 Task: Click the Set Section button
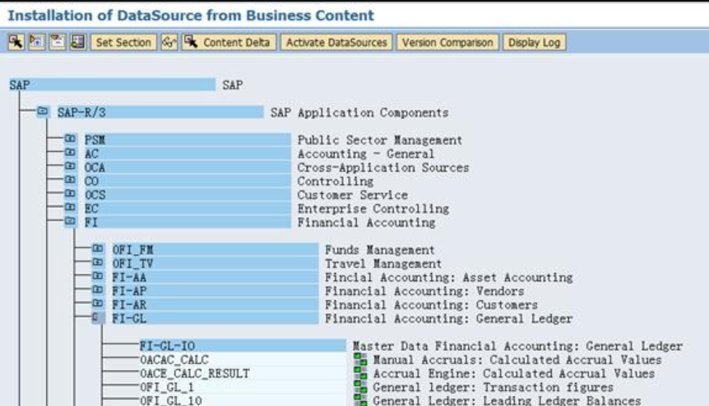click(x=123, y=42)
